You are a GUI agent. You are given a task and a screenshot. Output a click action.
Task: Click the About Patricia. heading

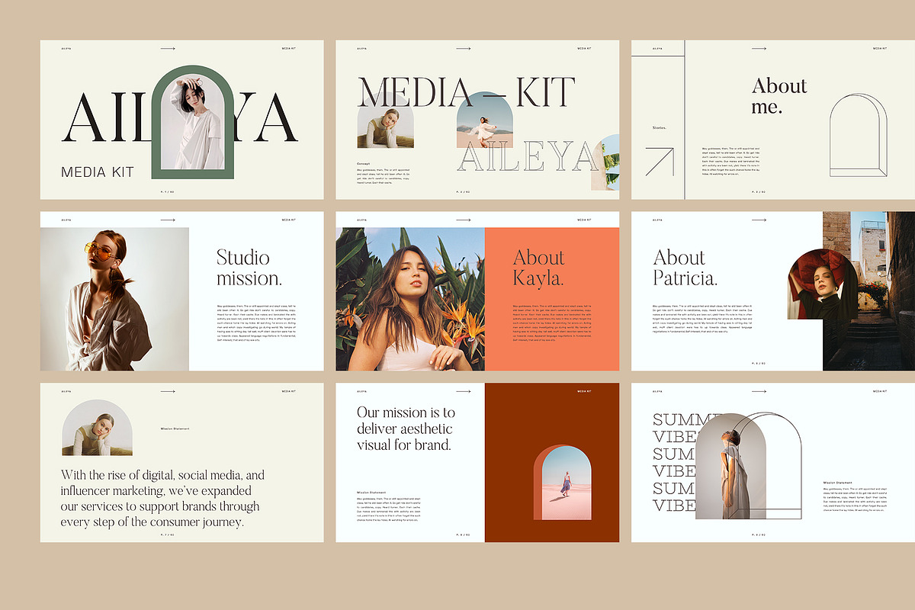click(x=685, y=268)
